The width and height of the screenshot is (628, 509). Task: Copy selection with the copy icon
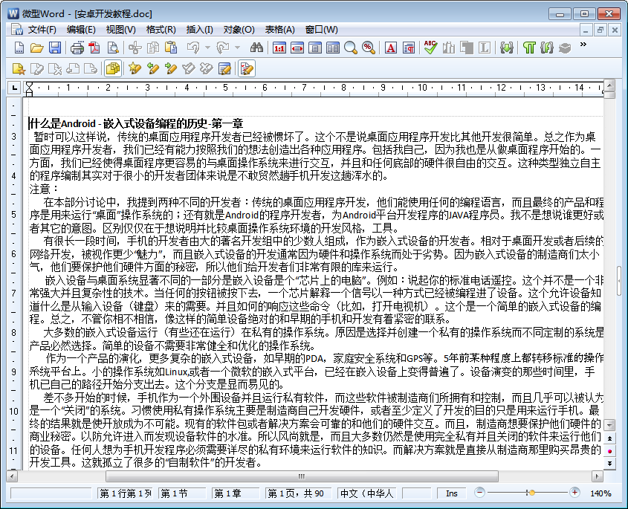tap(153, 48)
